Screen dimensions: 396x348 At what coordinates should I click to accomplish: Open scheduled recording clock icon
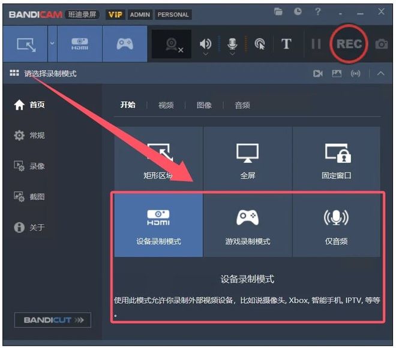point(298,11)
